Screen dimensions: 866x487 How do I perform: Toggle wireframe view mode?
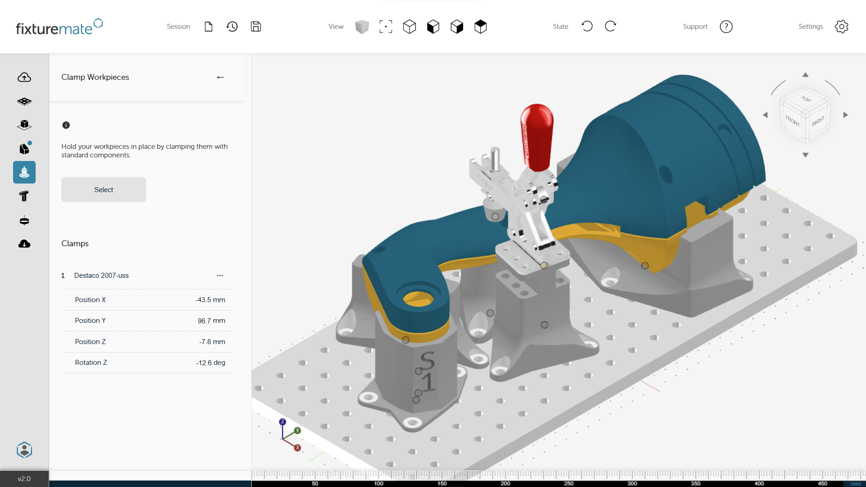click(x=409, y=27)
